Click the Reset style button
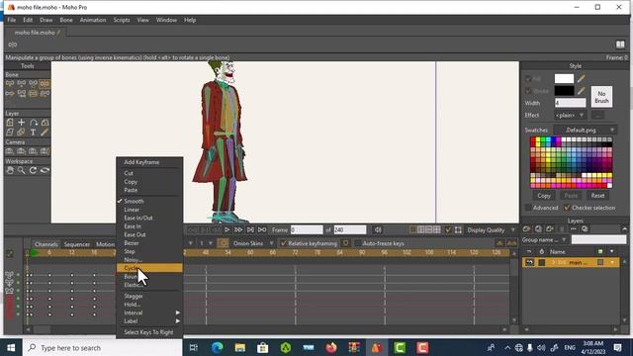 [597, 196]
